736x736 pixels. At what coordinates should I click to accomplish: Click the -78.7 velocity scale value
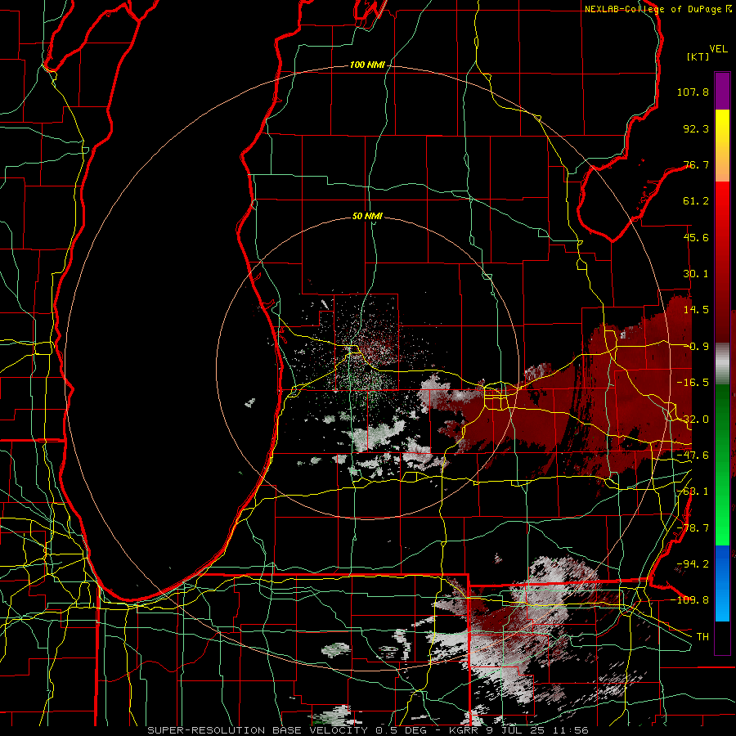tap(693, 528)
